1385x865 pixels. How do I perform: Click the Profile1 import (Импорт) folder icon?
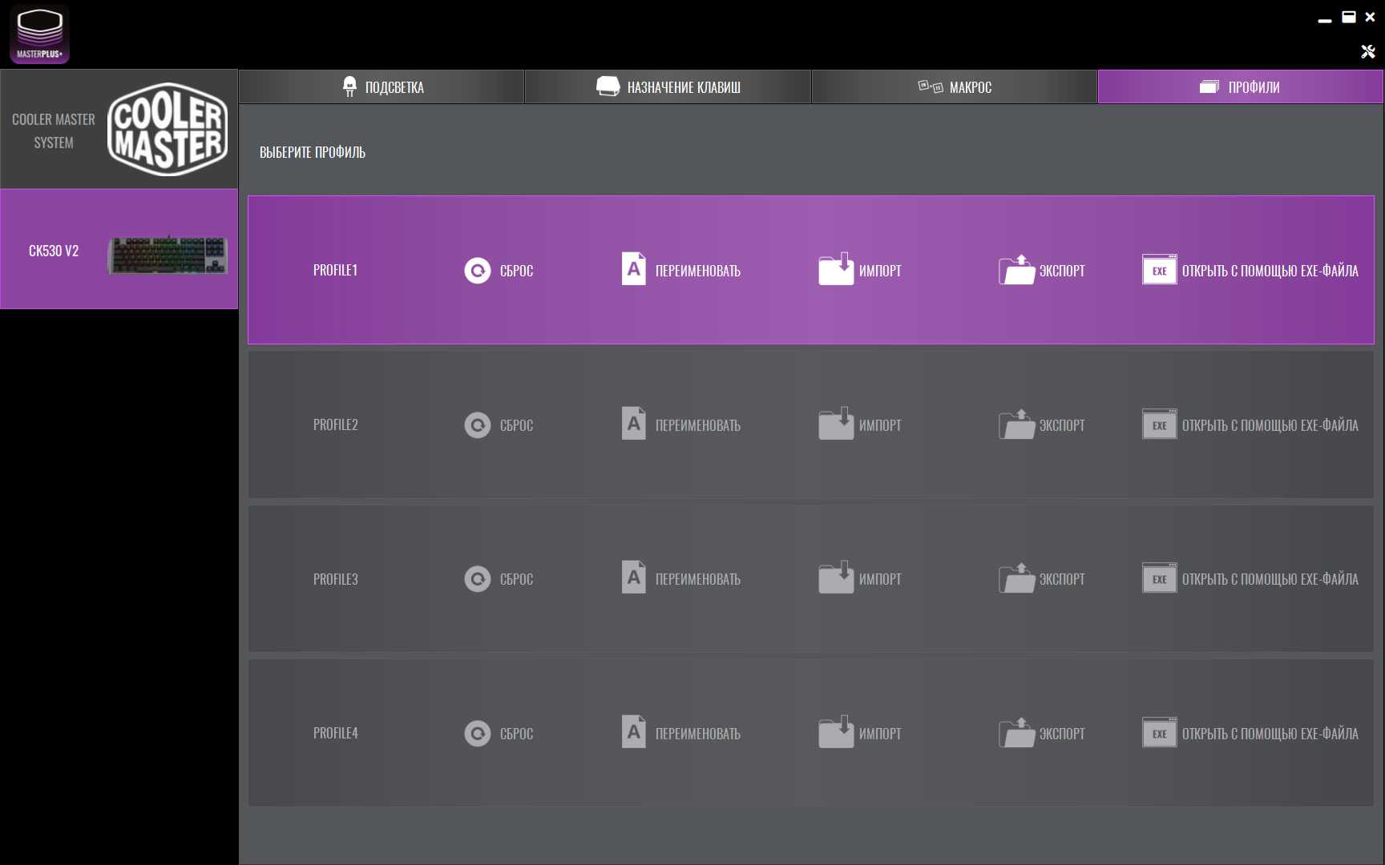(x=835, y=270)
